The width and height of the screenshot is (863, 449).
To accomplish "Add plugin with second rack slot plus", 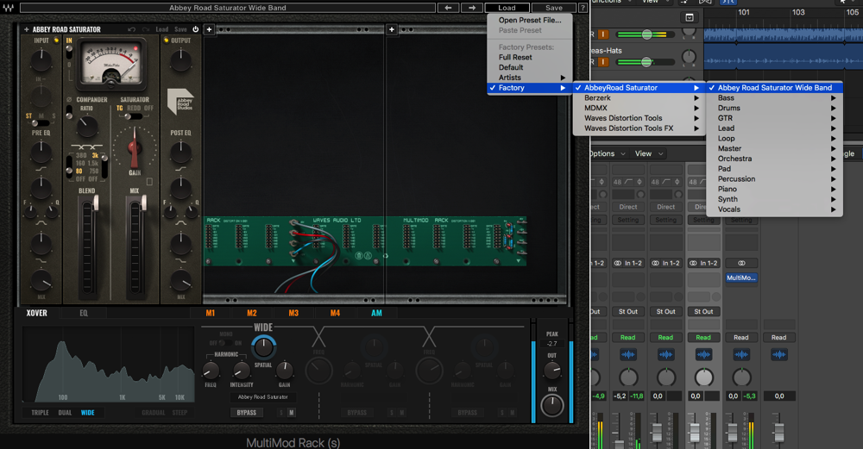I will [x=209, y=29].
